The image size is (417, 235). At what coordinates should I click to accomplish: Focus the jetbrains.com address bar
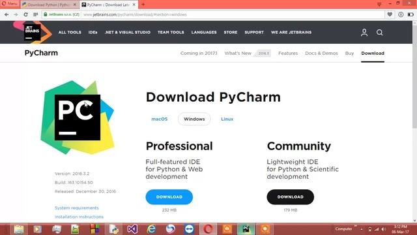213,14
